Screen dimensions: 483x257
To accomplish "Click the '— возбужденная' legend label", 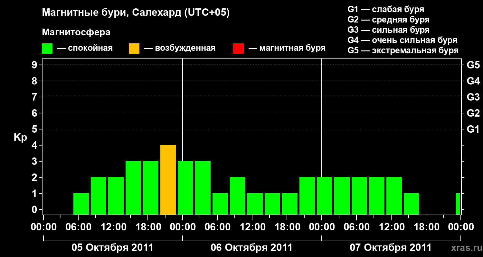I will click(180, 49).
